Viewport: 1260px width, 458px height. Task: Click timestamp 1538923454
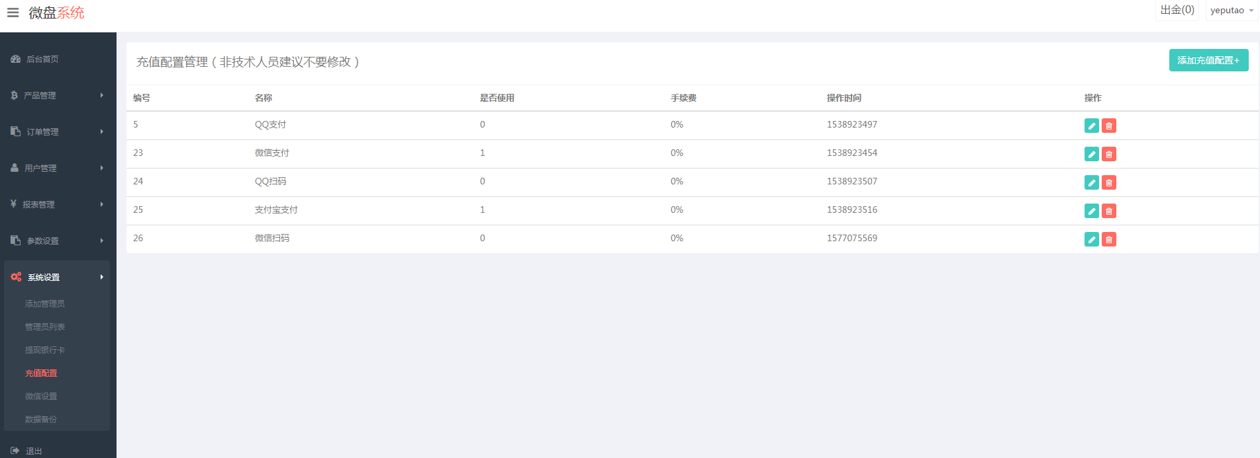tap(852, 153)
